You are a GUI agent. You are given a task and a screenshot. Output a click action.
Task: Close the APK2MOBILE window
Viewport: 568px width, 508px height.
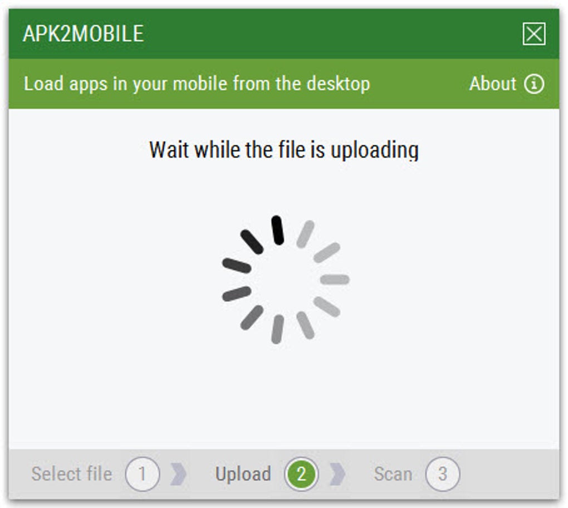pos(534,34)
